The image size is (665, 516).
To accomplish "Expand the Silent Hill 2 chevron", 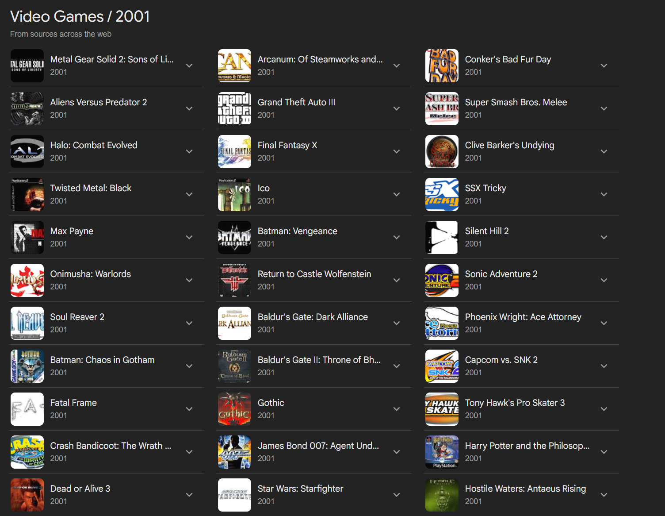I will tap(604, 237).
